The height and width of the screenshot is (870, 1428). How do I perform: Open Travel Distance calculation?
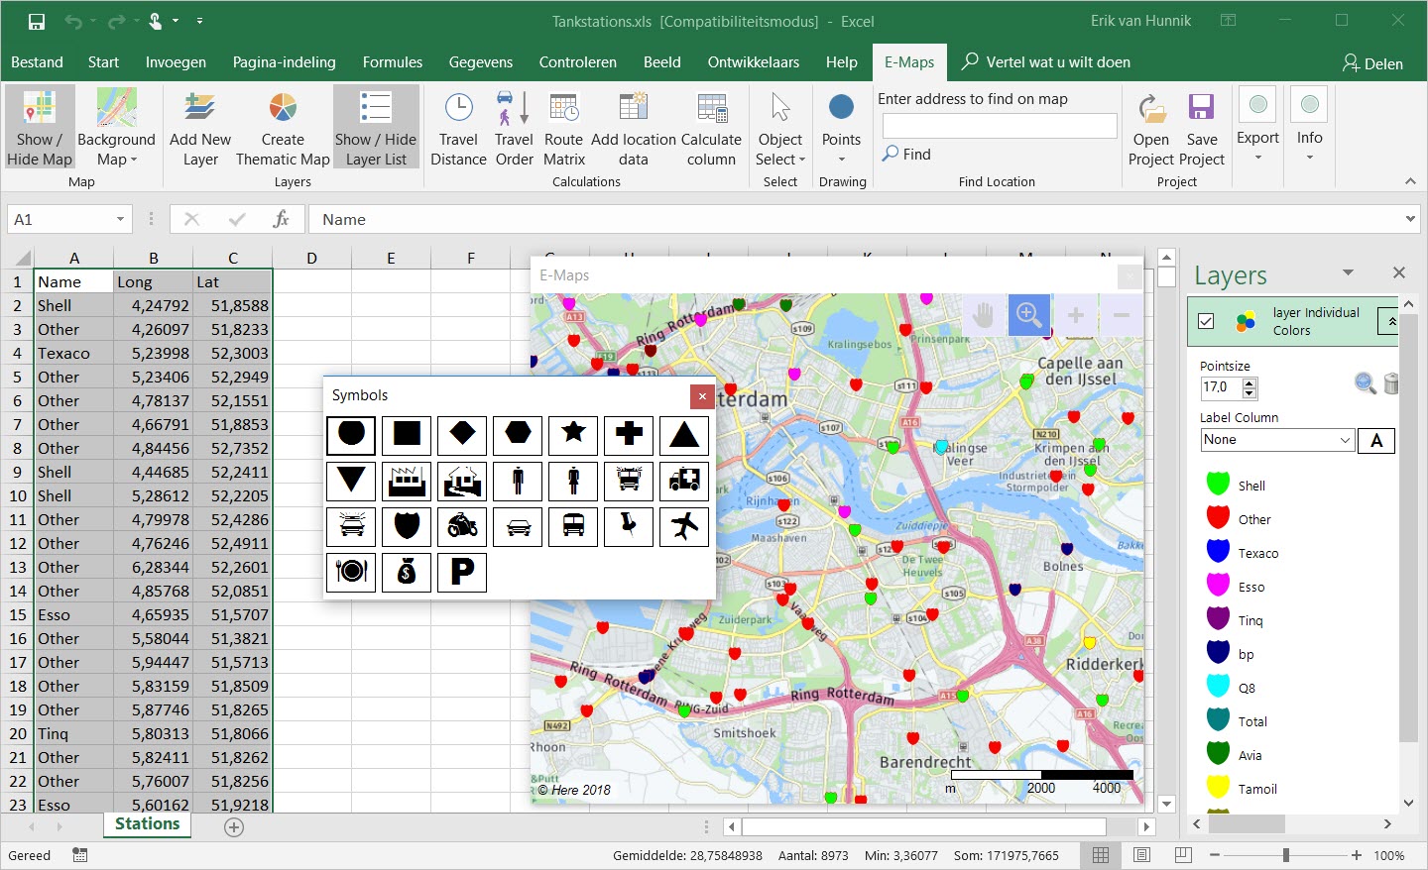coord(458,127)
